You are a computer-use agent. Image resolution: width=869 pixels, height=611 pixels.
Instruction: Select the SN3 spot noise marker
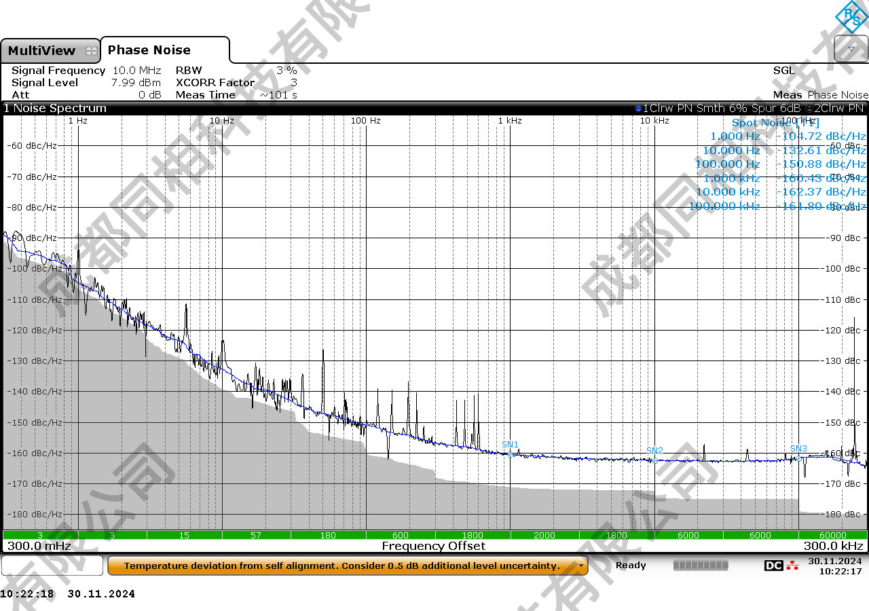point(799,458)
